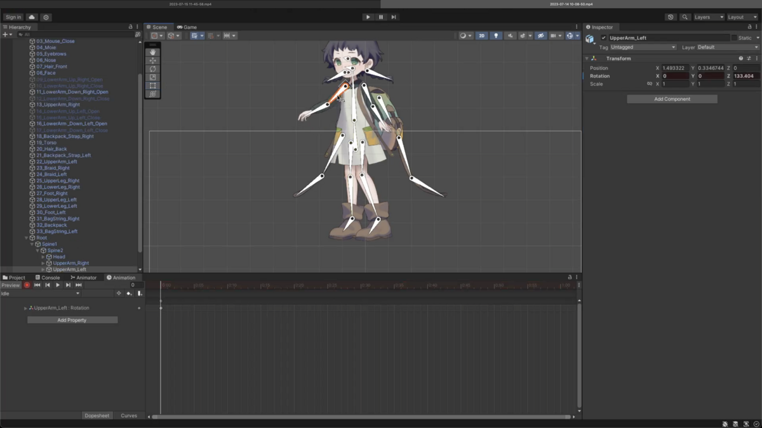Toggle the UpperArm_Left active checkbox

coord(604,38)
